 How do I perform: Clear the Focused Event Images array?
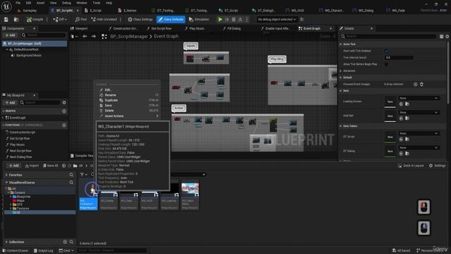pos(421,85)
